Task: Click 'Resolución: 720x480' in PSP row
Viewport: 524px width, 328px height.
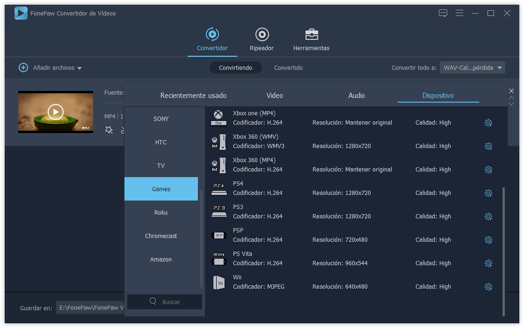Action: pos(340,239)
